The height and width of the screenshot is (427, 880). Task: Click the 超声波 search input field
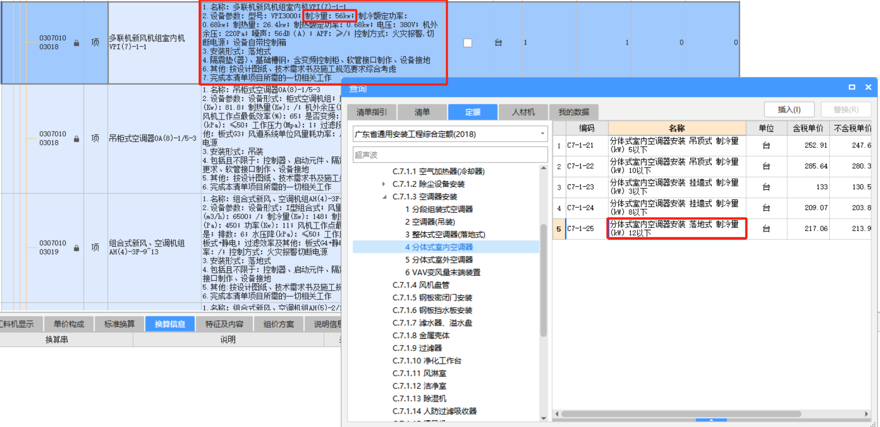(450, 155)
